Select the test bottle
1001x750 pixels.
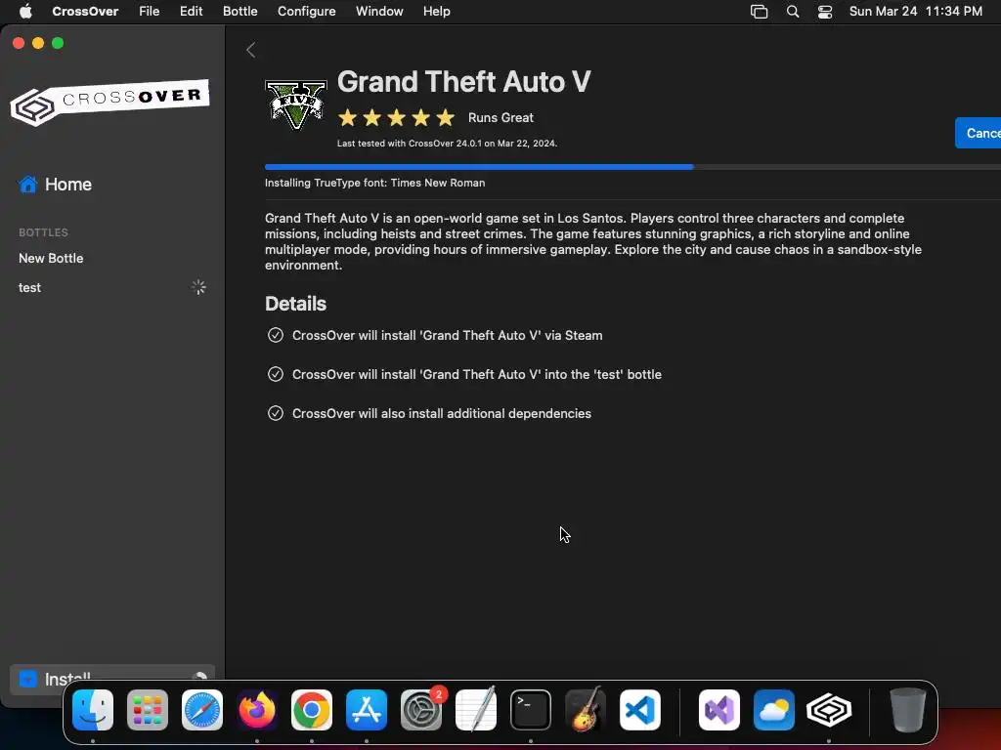pyautogui.click(x=29, y=288)
